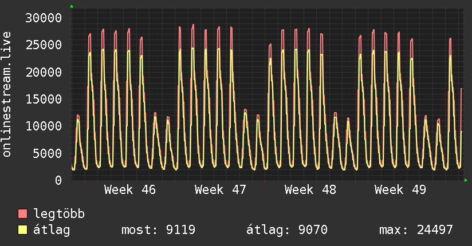Select the Week 46 axis label

coord(130,190)
